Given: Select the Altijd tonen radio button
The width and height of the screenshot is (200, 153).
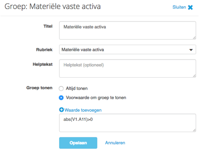Looking at the screenshot, I should (61, 88).
